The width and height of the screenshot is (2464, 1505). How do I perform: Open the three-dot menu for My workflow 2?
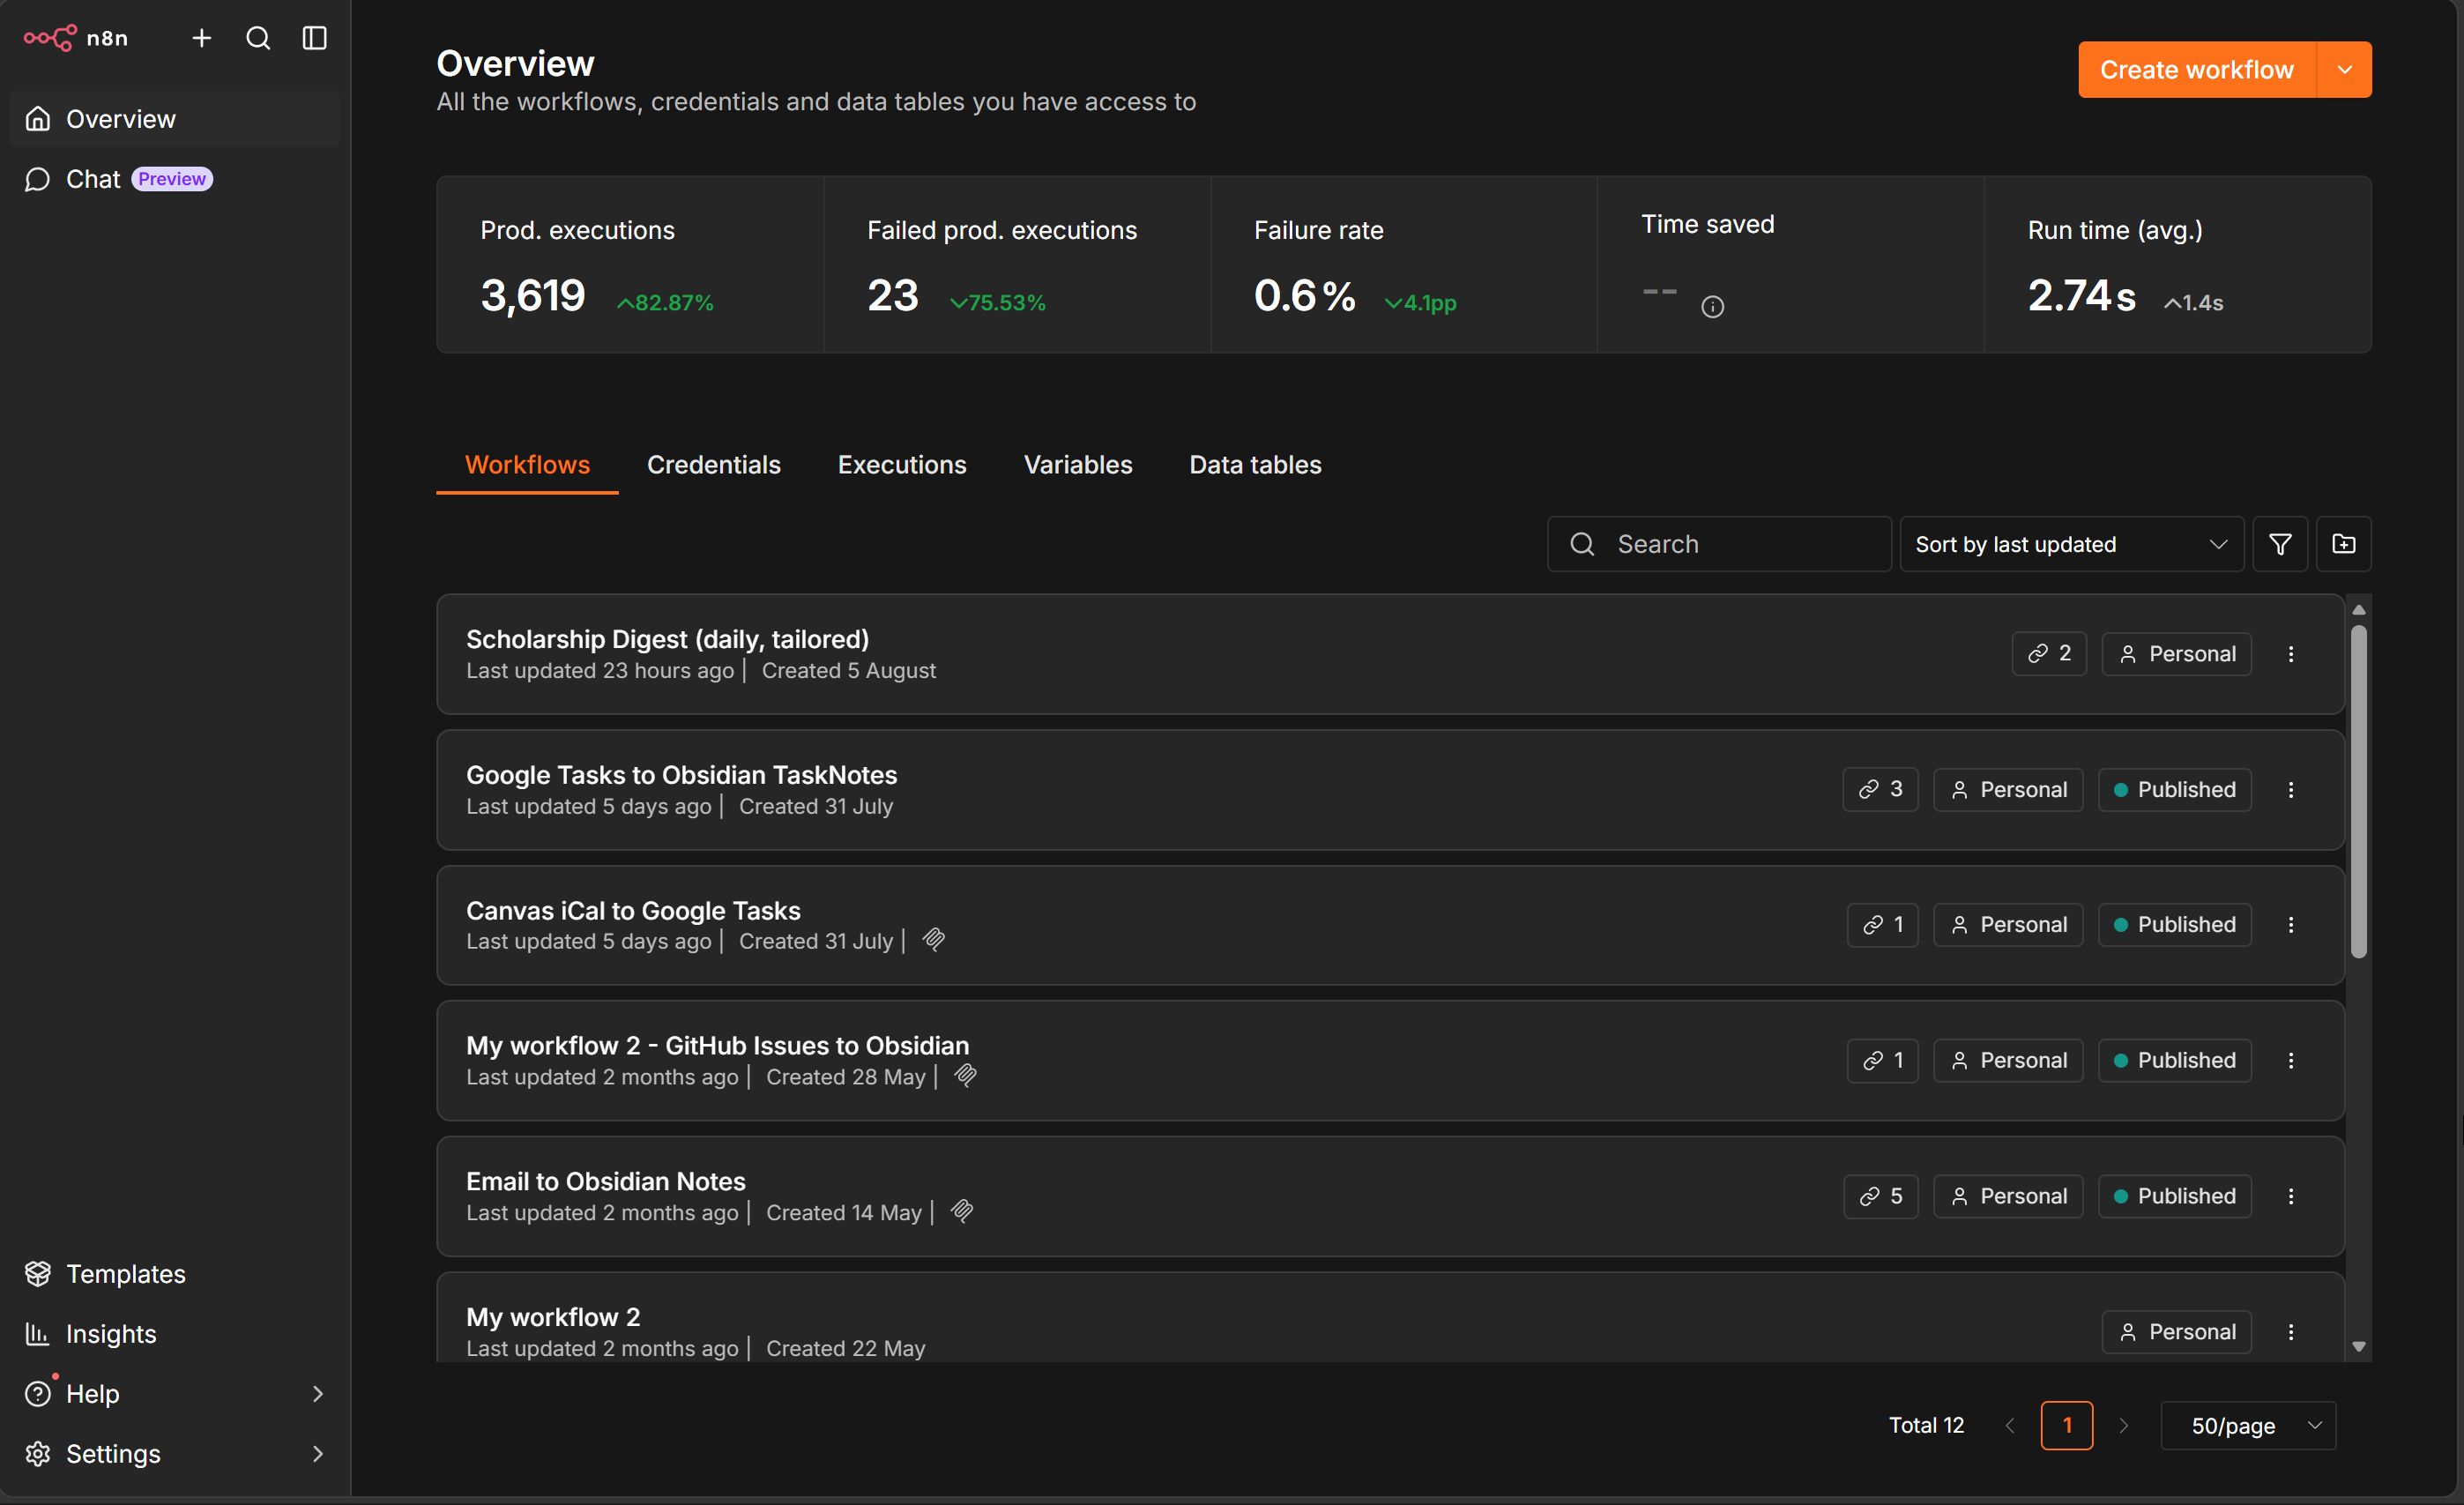2291,1332
